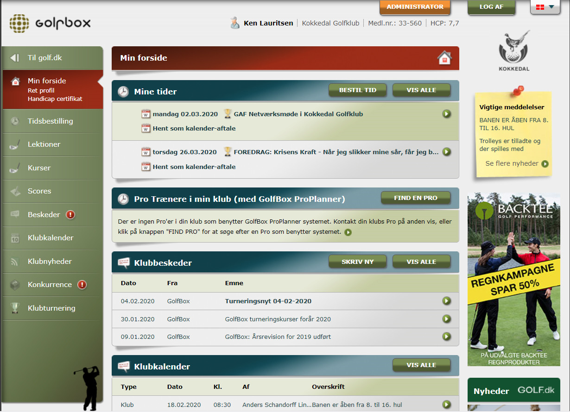Open GolfBox turneringskurser forår 2020 subject

(278, 319)
